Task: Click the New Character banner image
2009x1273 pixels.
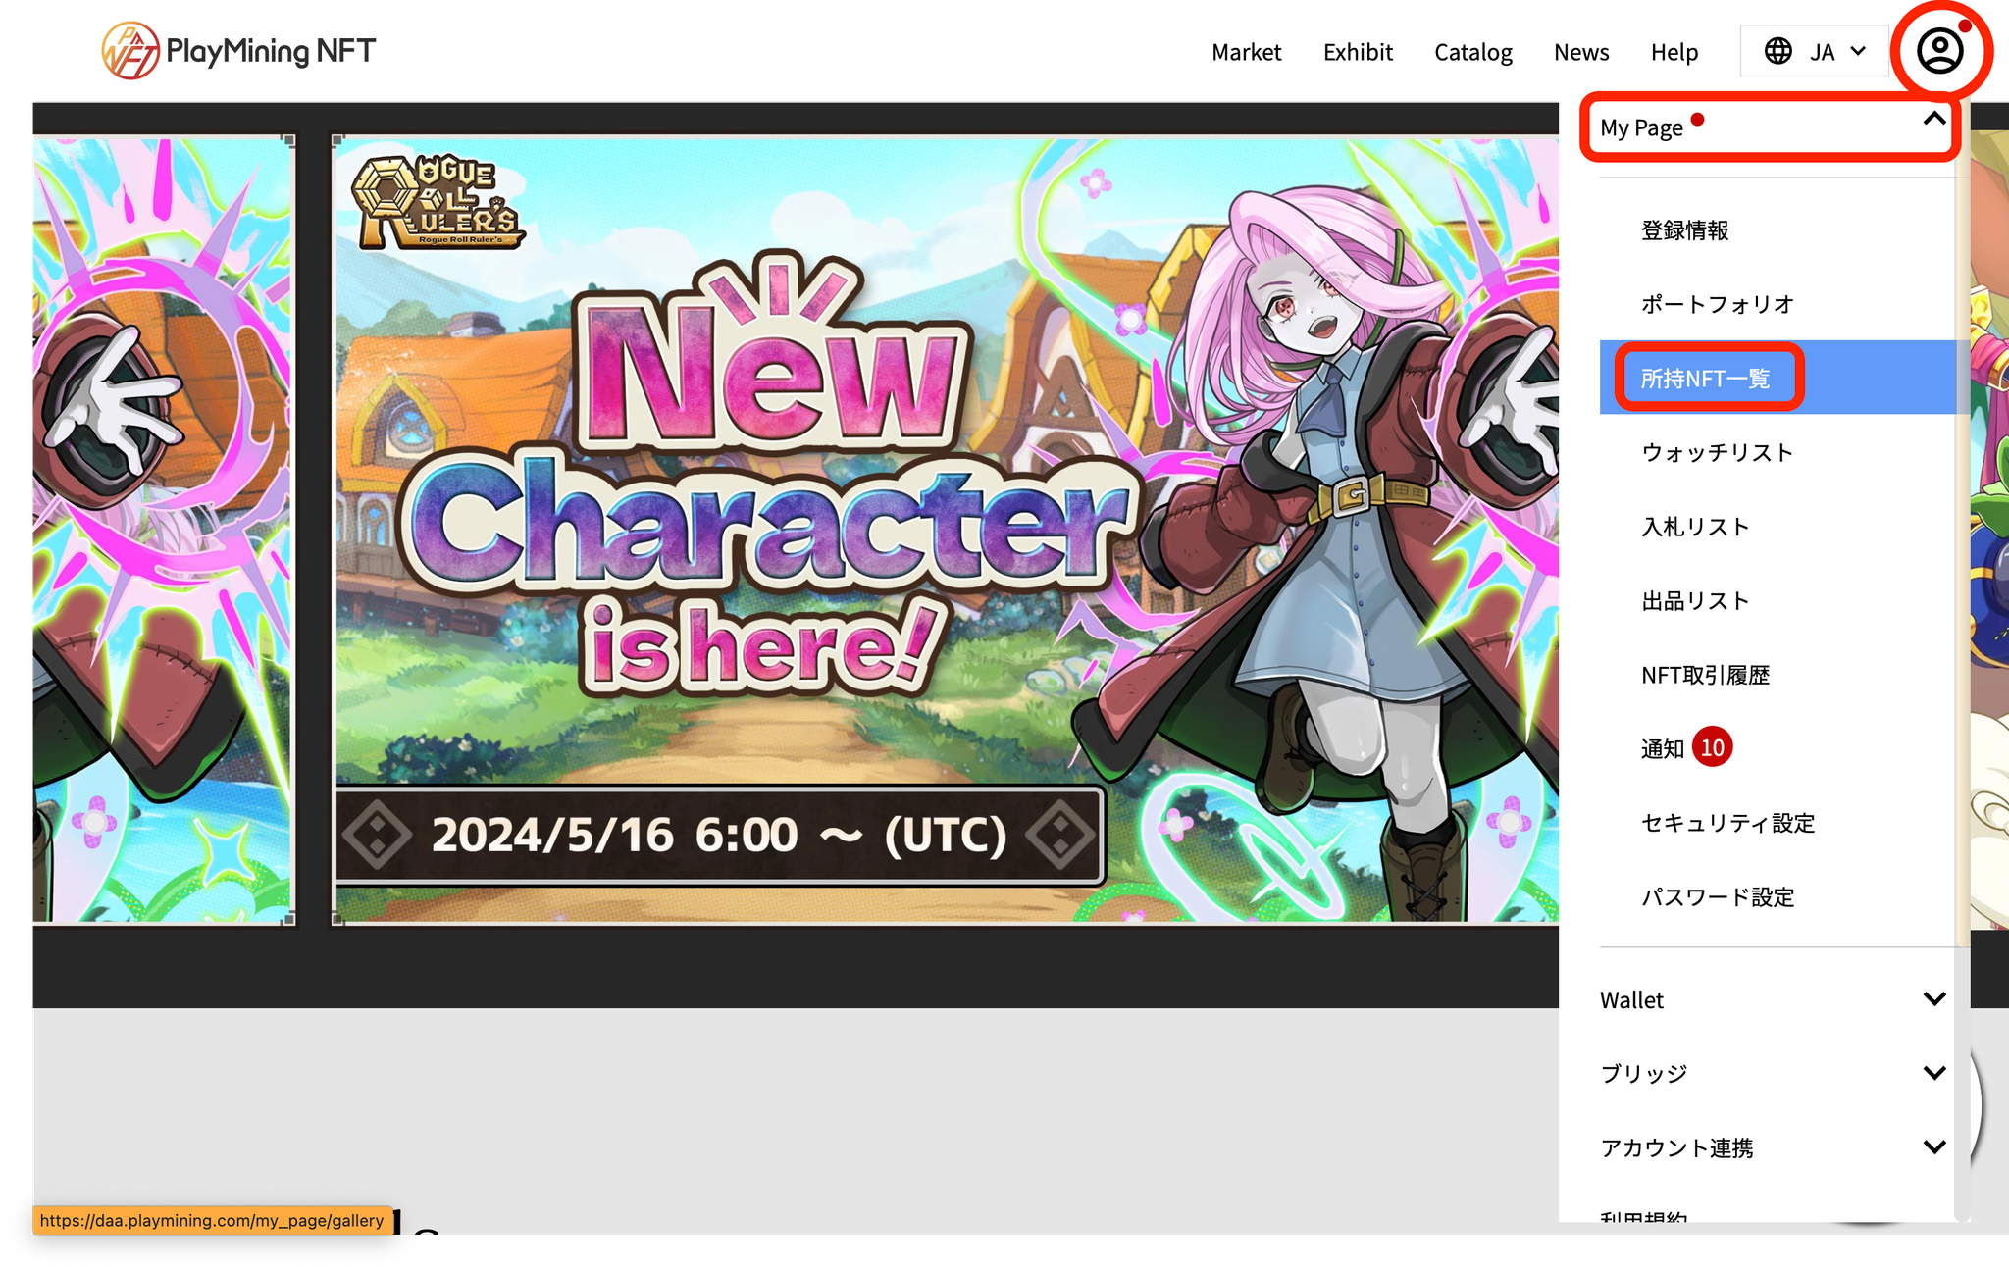Action: tap(946, 530)
